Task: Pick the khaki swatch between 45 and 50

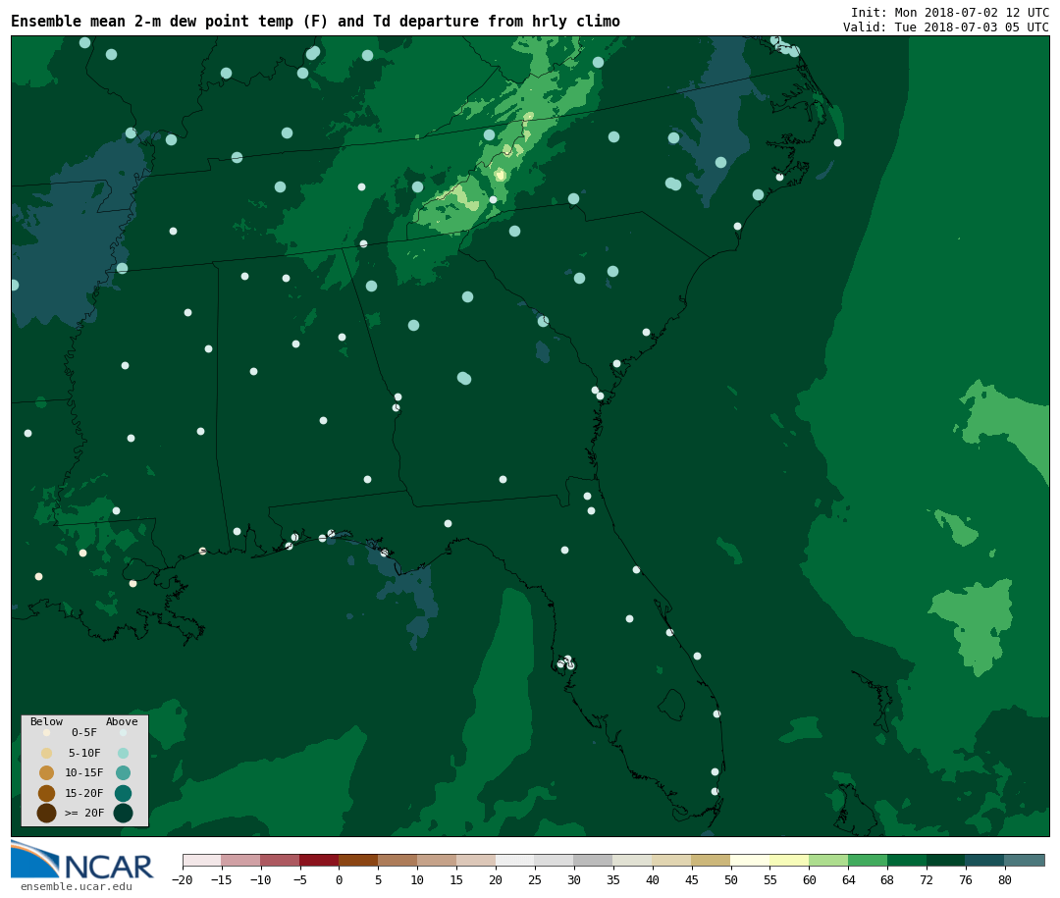Action: tap(712, 860)
